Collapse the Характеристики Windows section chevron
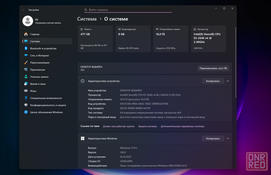271x175 pixels. coord(228,139)
